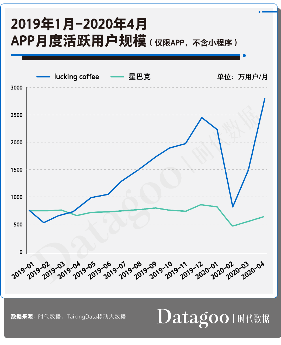Click the x-axis label 2019-03
This screenshot has height=345, width=281.
click(54, 271)
